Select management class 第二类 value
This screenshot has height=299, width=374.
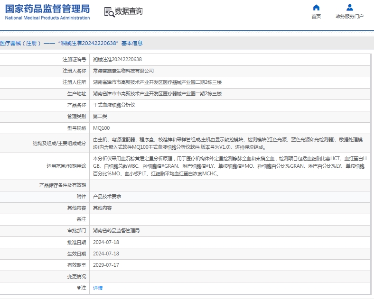point(100,117)
